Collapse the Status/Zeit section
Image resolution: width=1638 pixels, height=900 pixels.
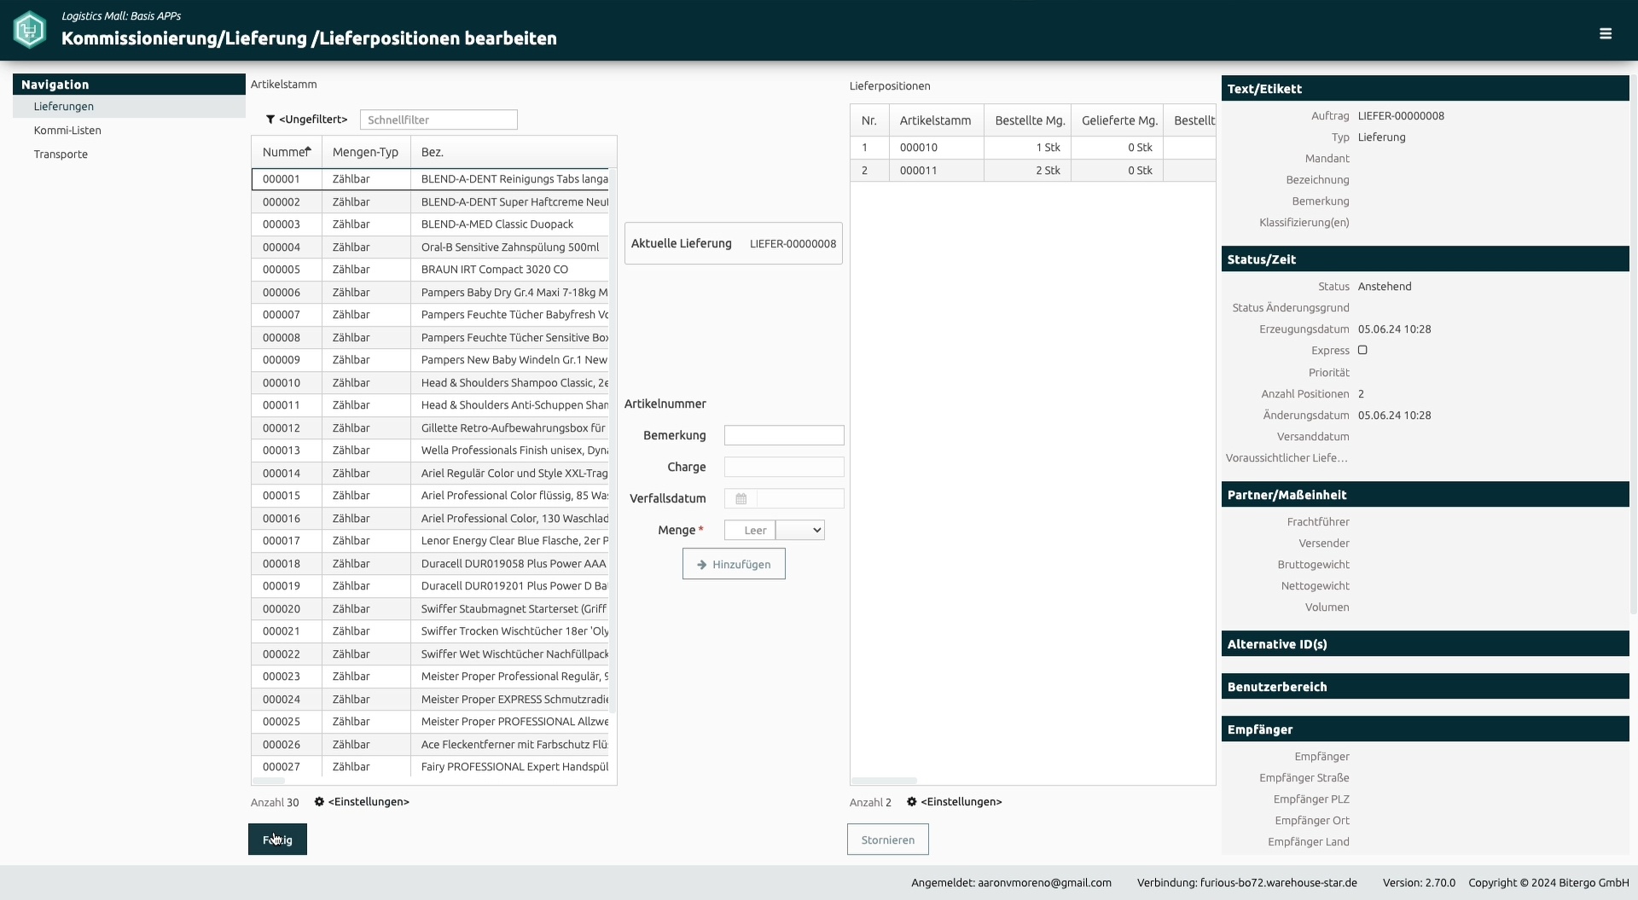click(1425, 259)
